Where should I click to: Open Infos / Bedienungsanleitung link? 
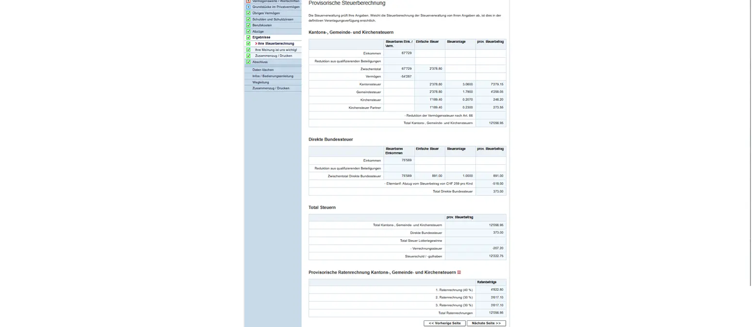point(273,76)
